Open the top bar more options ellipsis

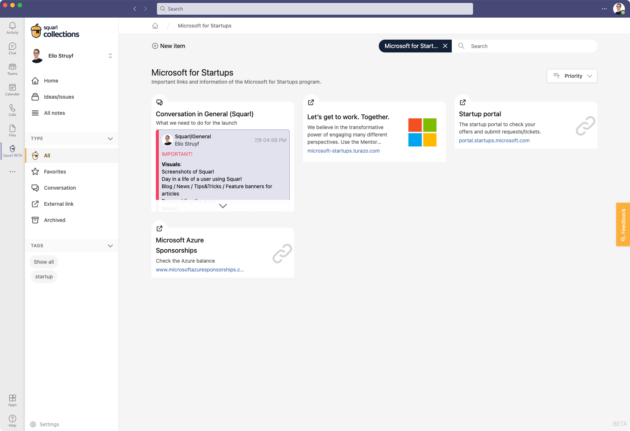tap(604, 9)
